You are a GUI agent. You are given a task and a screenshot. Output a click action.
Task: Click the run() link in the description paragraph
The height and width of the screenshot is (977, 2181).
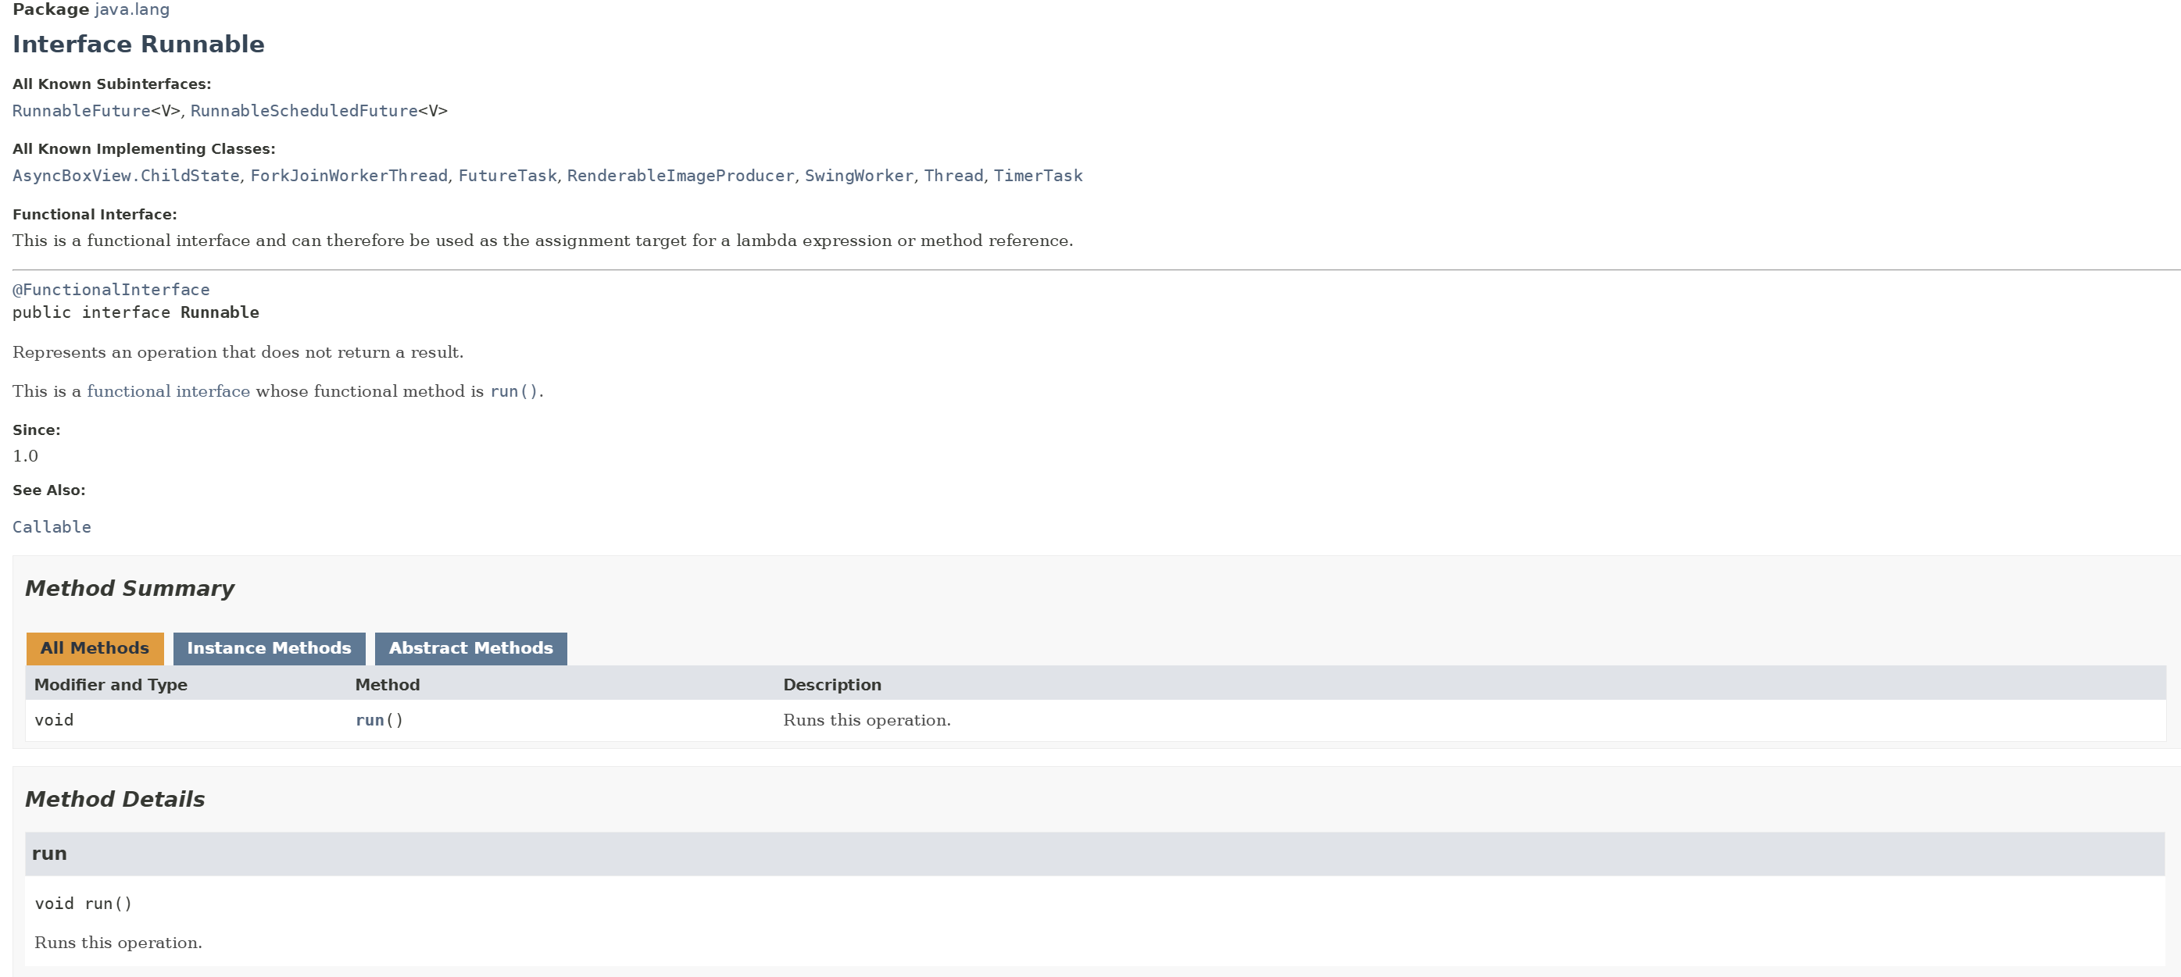click(514, 390)
